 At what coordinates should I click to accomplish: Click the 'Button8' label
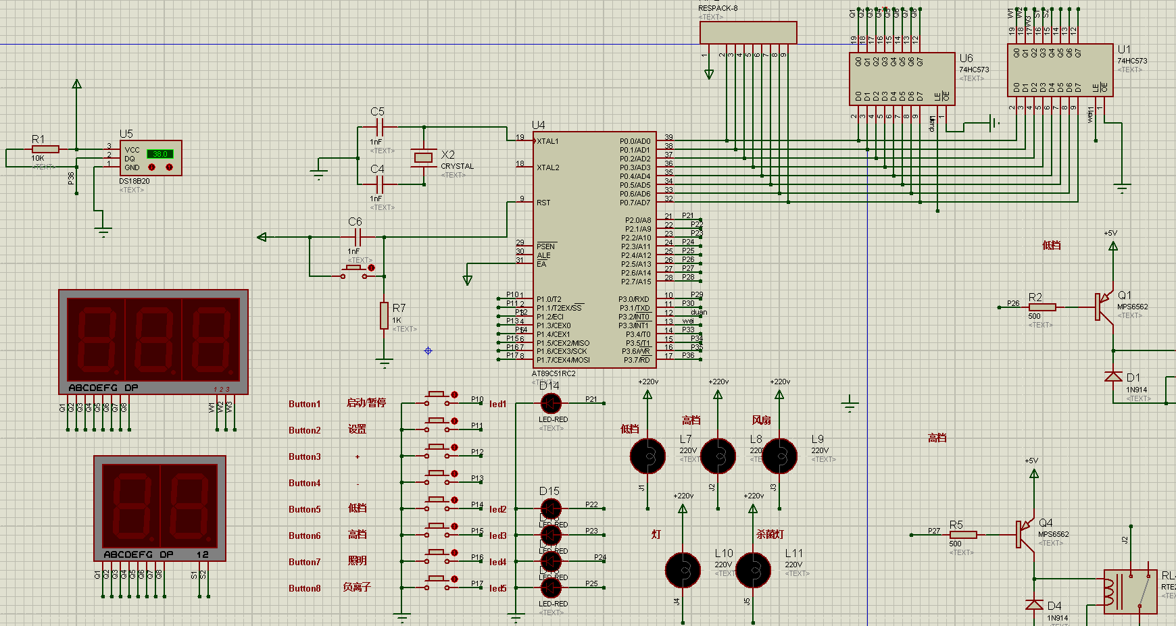point(304,588)
